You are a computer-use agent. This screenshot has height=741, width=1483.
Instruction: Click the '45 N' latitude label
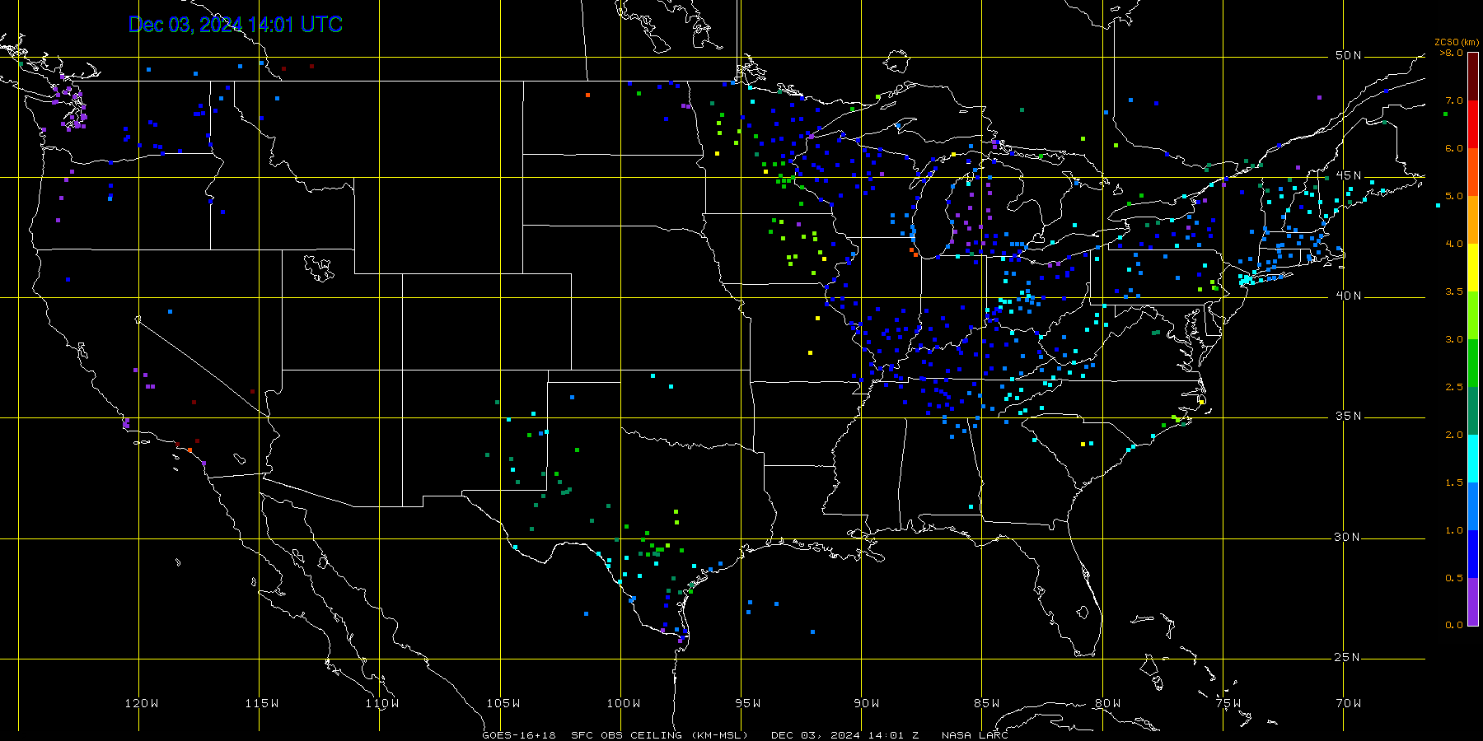[1349, 175]
